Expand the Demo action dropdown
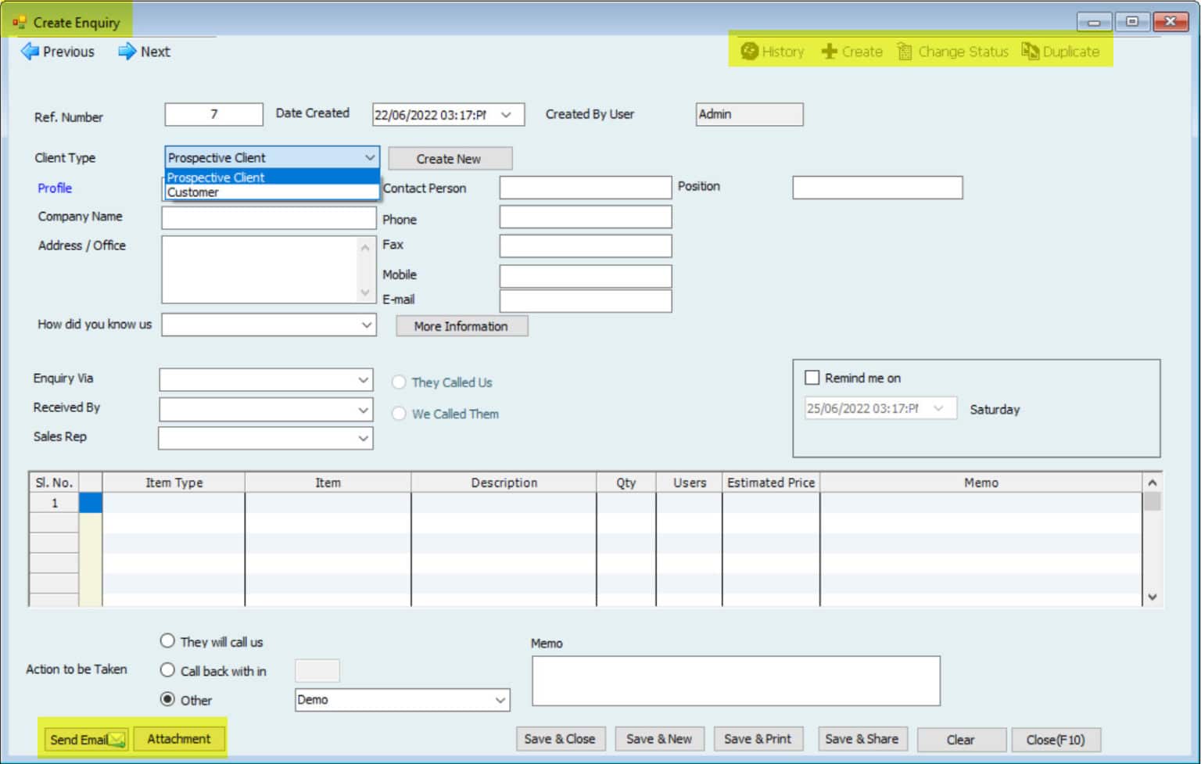The height and width of the screenshot is (764, 1201). [500, 700]
